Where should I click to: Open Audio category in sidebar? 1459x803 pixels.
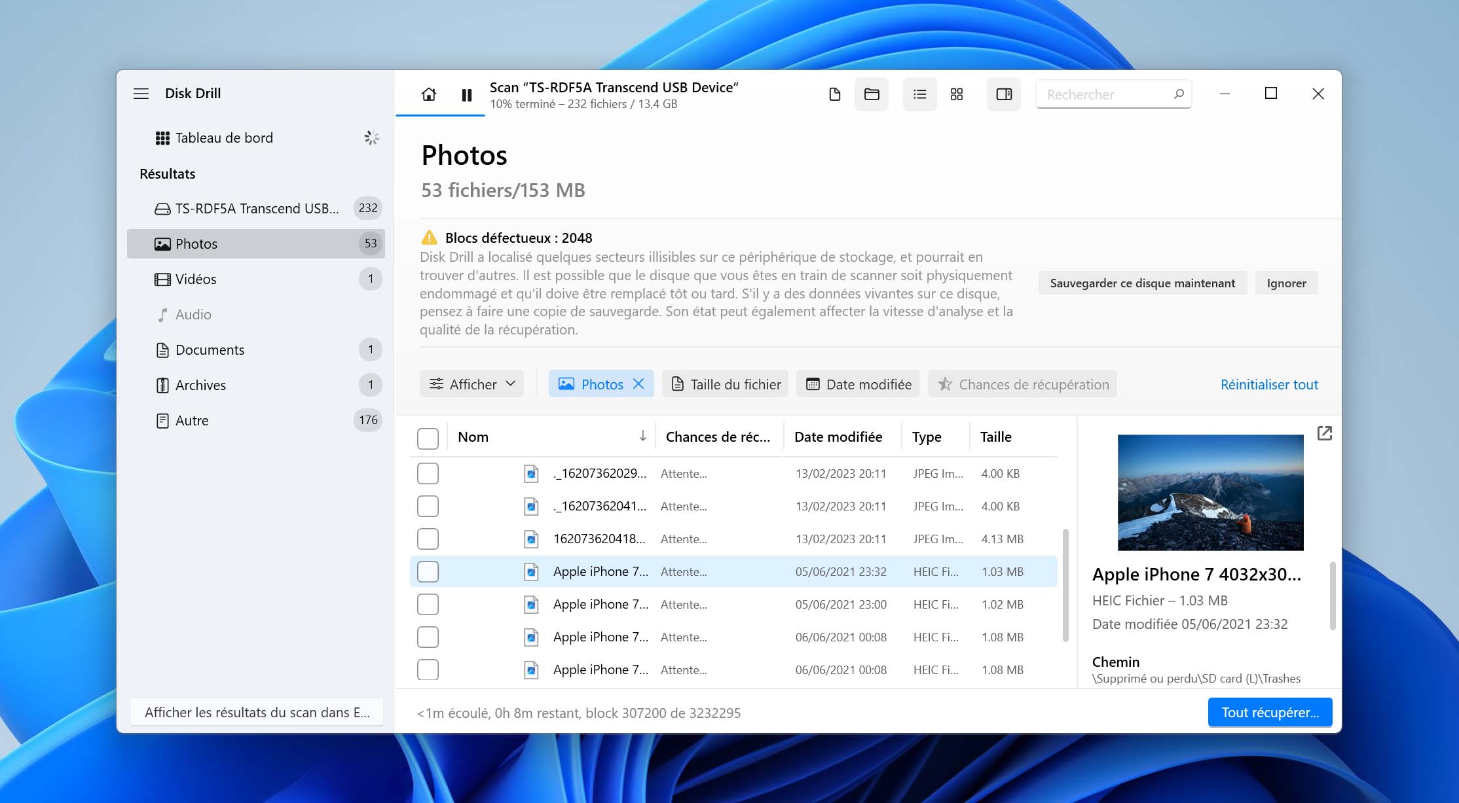pyautogui.click(x=255, y=314)
